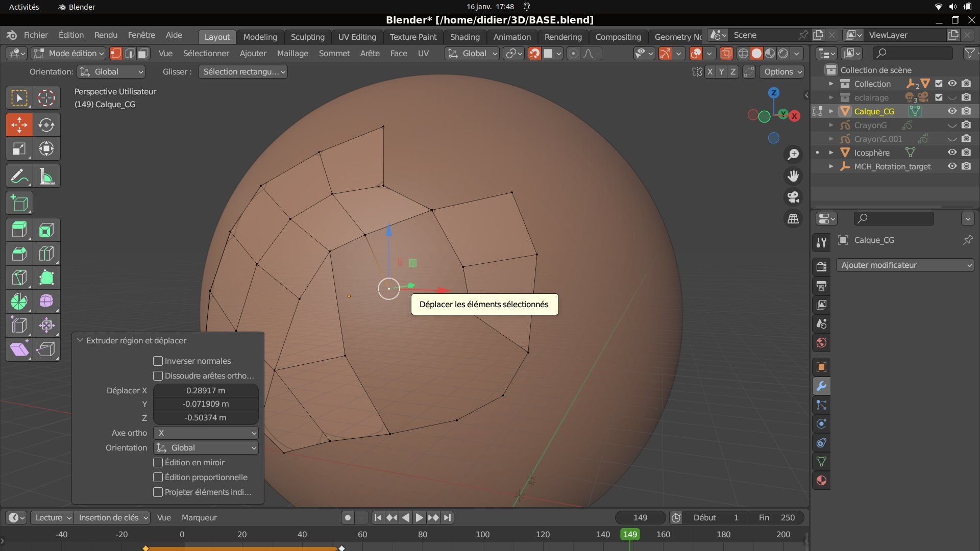Collapse the Extruder région et déplacer panel
The image size is (980, 551).
tap(80, 340)
